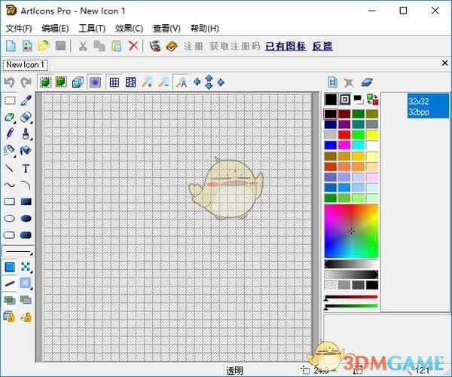Viewport: 452px width, 377px height.
Task: Undo the last action
Action: pos(9,82)
